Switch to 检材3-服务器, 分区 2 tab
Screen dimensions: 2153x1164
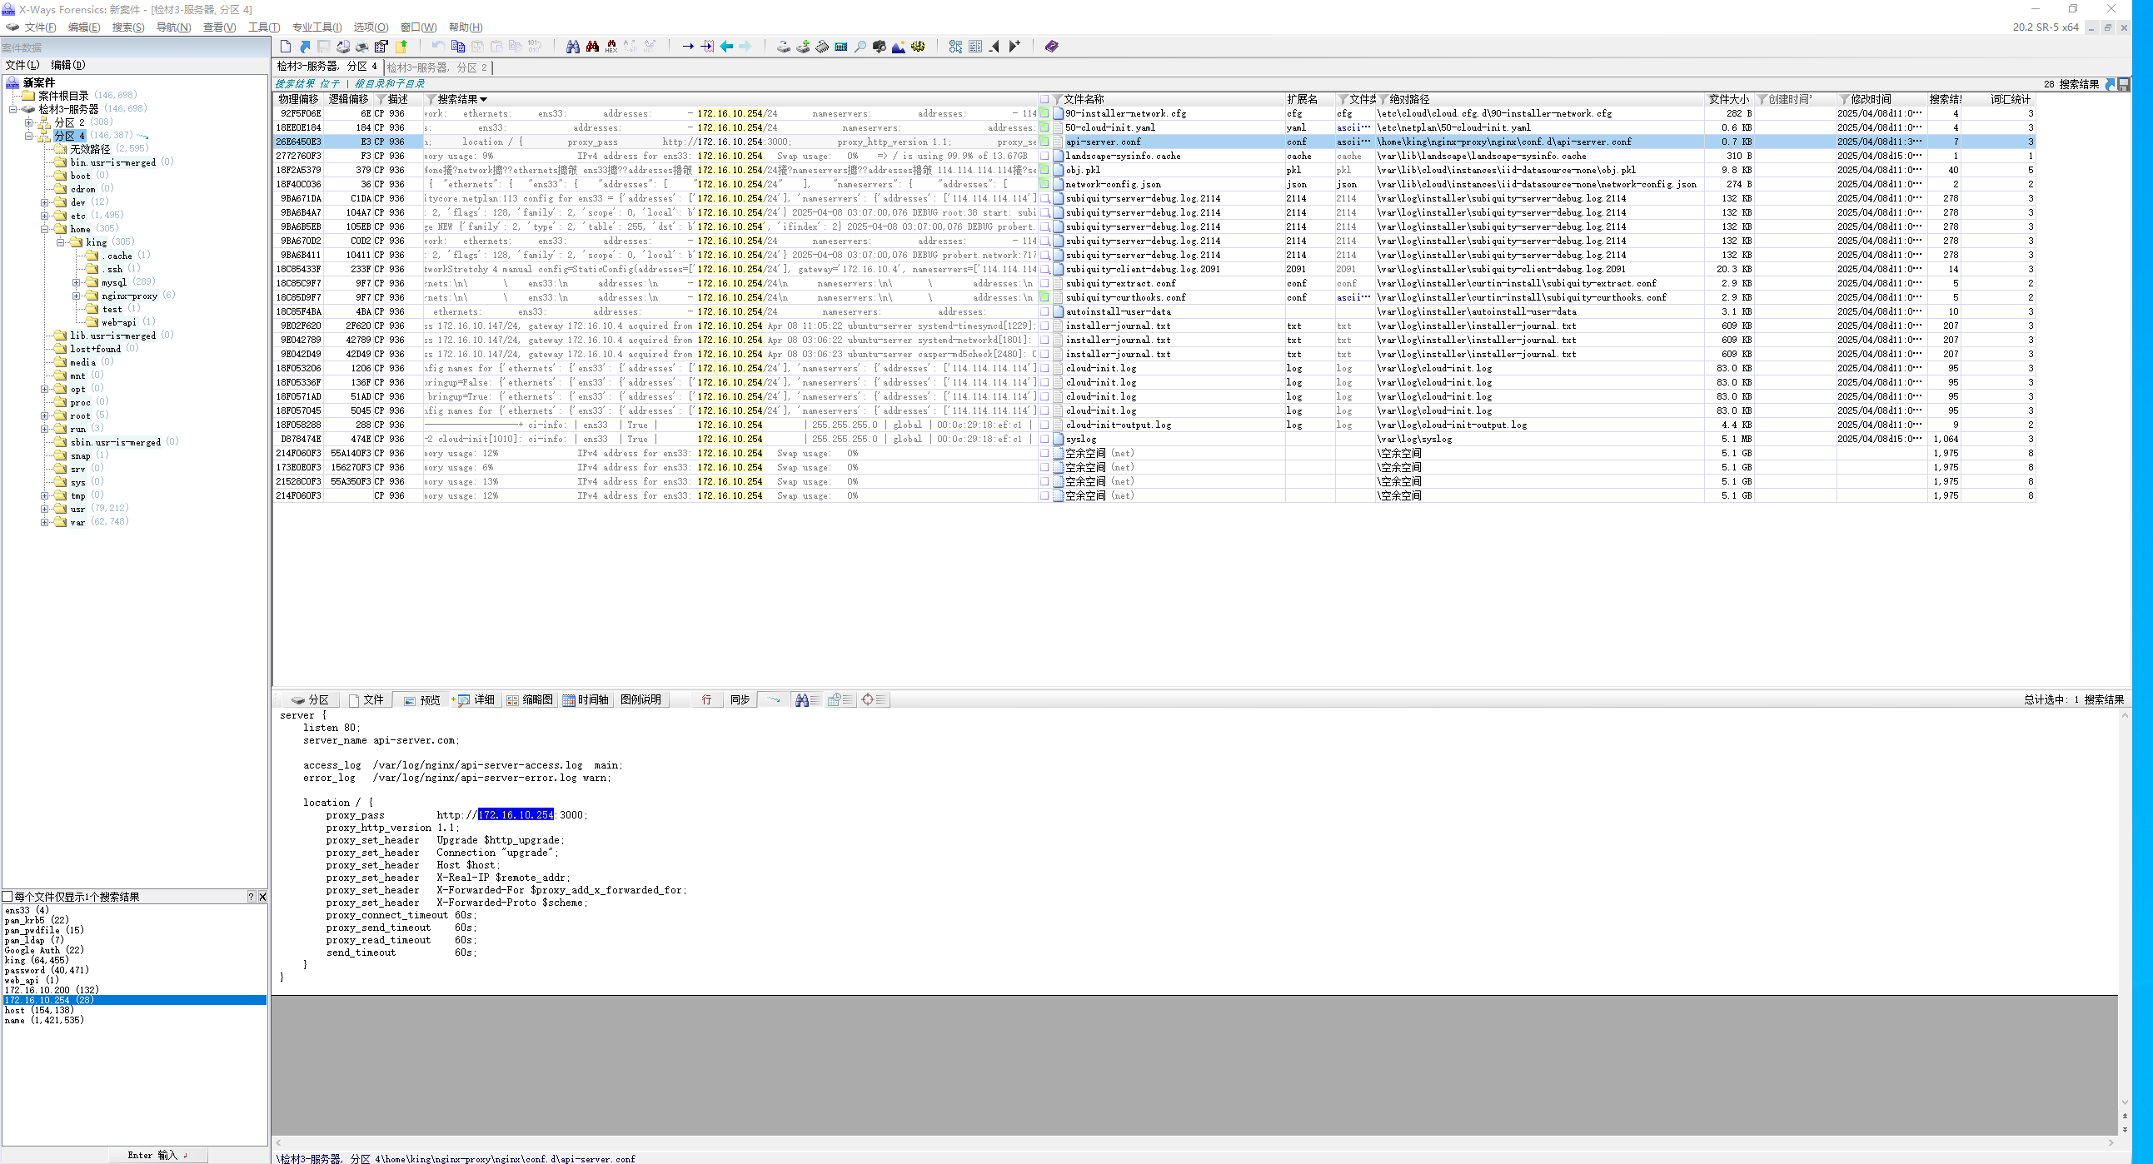[436, 67]
